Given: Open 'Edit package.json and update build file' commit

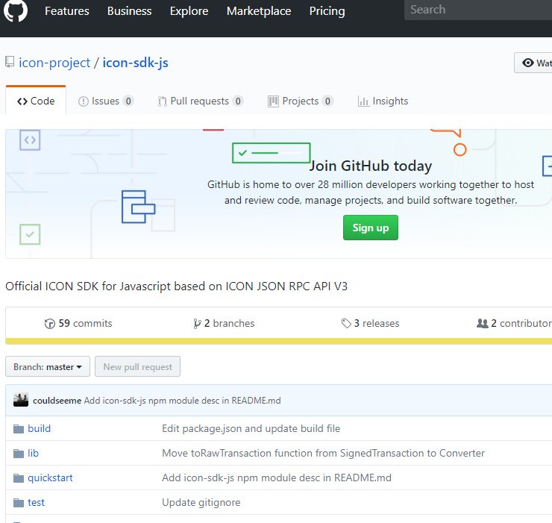Looking at the screenshot, I should [251, 428].
